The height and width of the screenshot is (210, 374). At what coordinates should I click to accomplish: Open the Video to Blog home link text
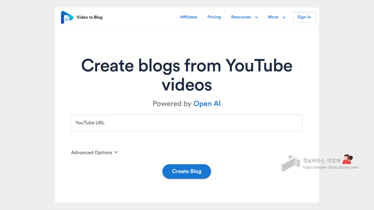click(x=89, y=17)
